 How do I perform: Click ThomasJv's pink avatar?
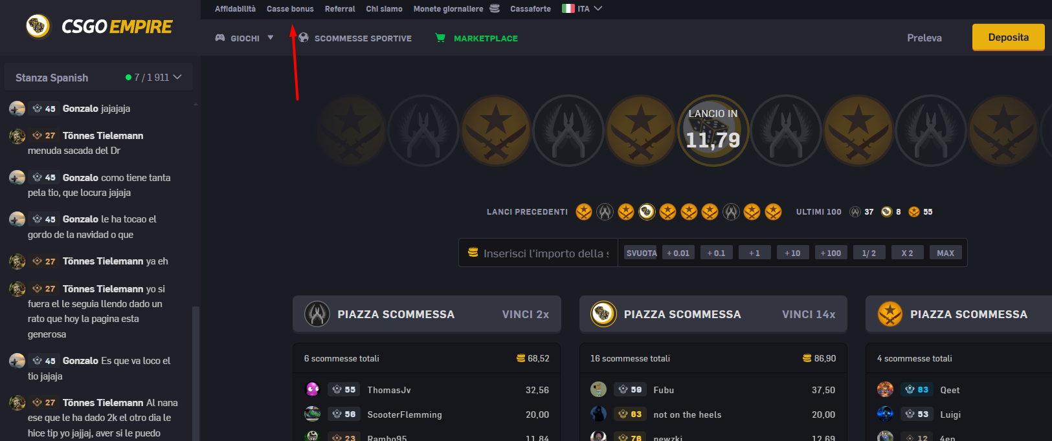tap(313, 389)
